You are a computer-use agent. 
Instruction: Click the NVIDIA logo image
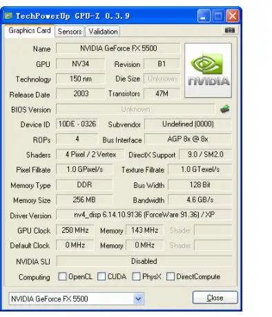click(208, 70)
